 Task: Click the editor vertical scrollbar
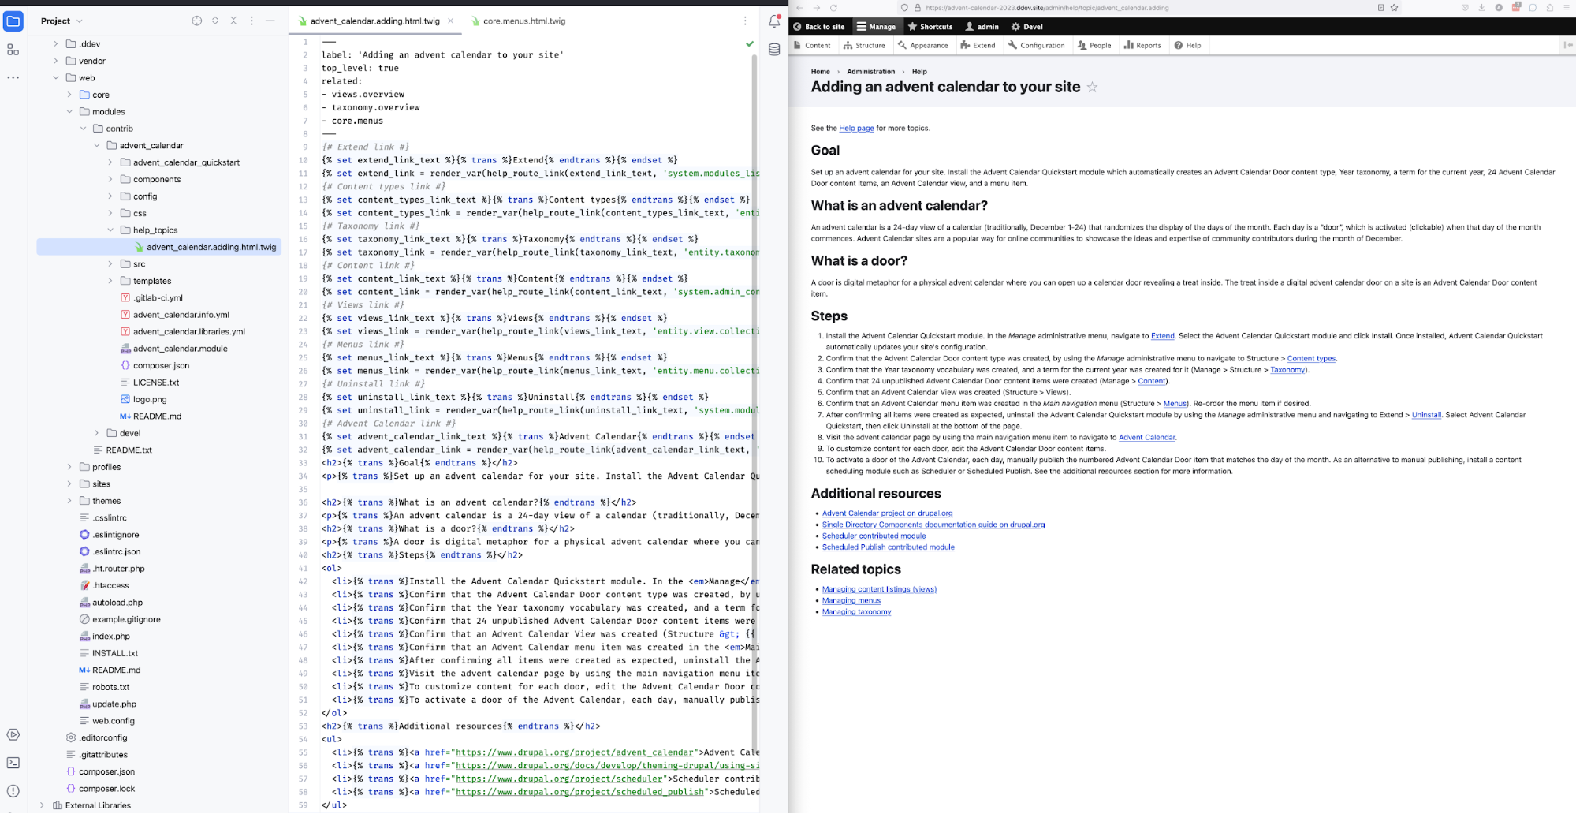(x=754, y=394)
